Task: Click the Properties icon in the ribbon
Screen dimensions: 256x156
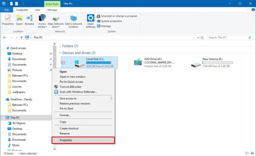Action: 8,18
